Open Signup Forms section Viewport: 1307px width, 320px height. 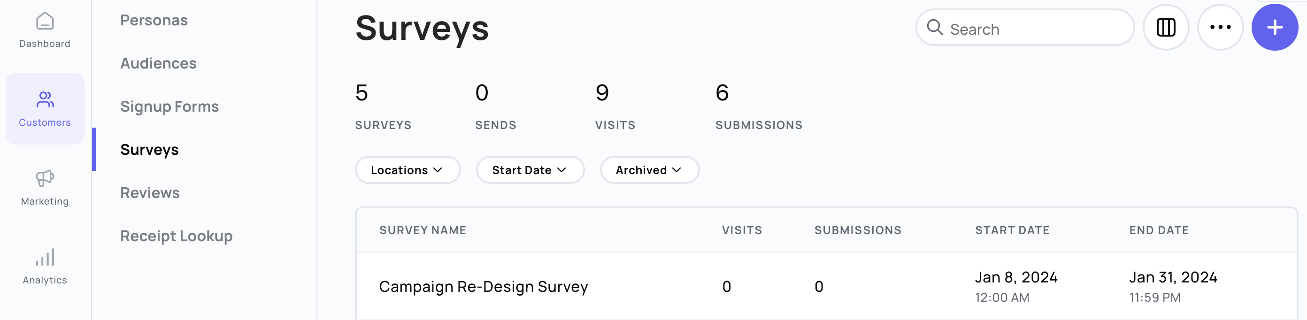click(169, 107)
